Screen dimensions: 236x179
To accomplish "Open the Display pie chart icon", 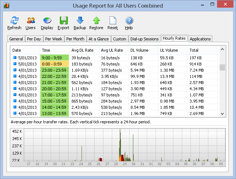I will click(47, 20).
